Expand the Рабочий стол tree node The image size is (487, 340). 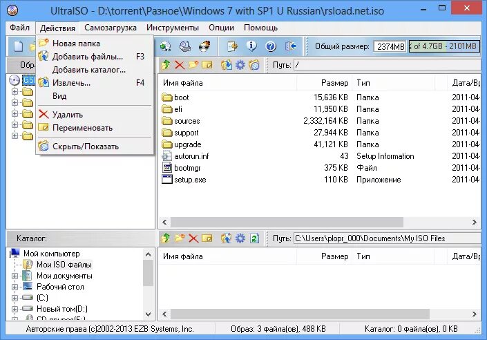15,287
